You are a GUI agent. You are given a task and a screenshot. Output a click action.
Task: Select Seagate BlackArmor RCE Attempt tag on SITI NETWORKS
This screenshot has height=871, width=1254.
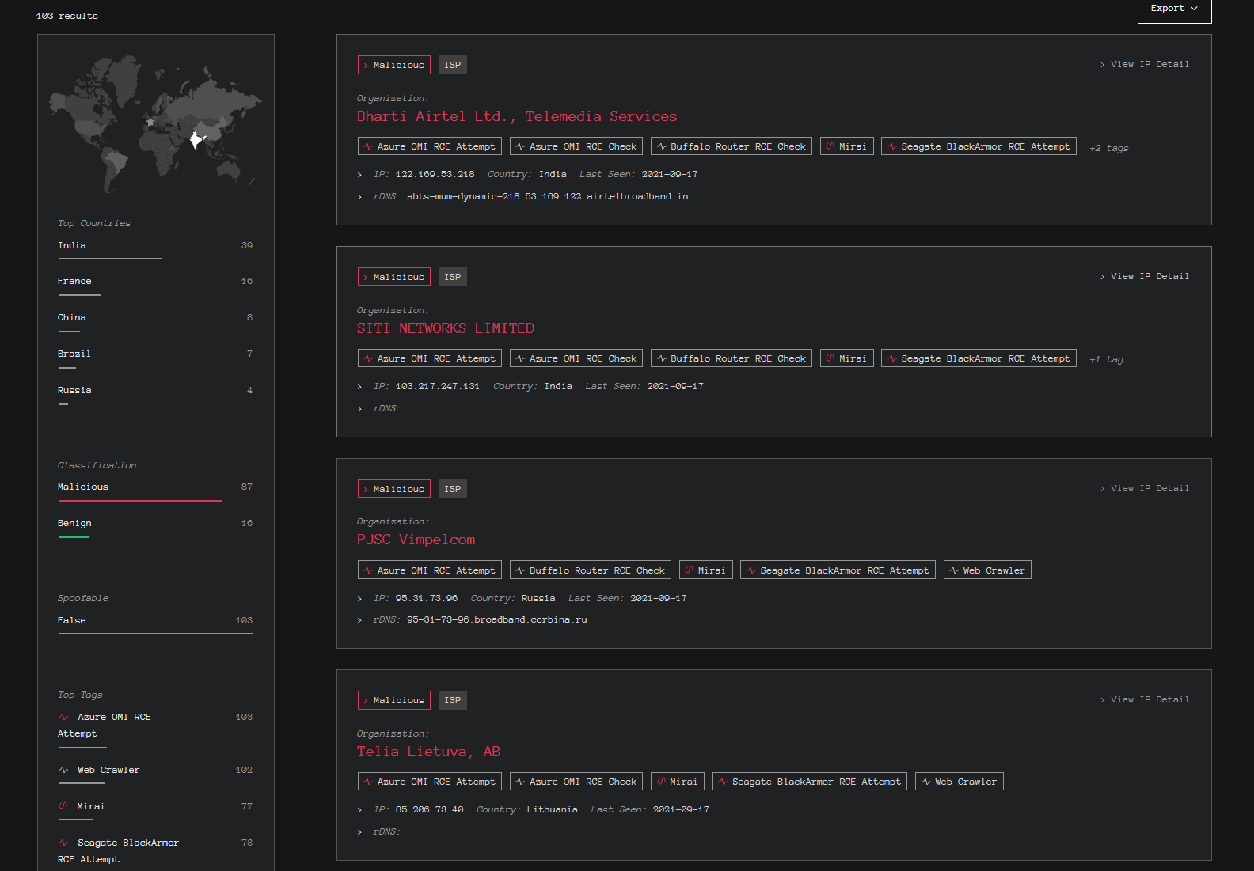point(978,358)
